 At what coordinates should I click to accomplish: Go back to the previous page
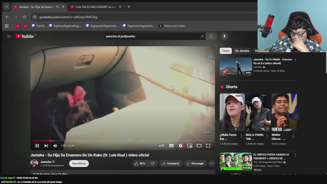pyautogui.click(x=7, y=17)
